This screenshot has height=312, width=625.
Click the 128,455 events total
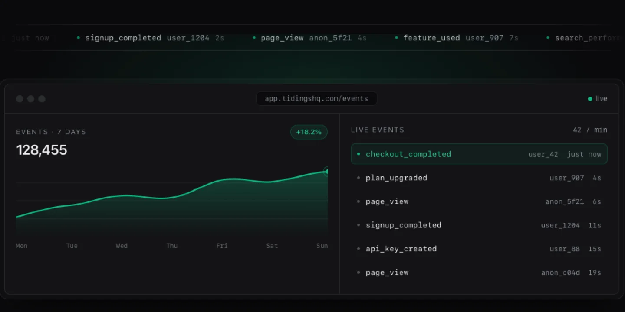42,150
